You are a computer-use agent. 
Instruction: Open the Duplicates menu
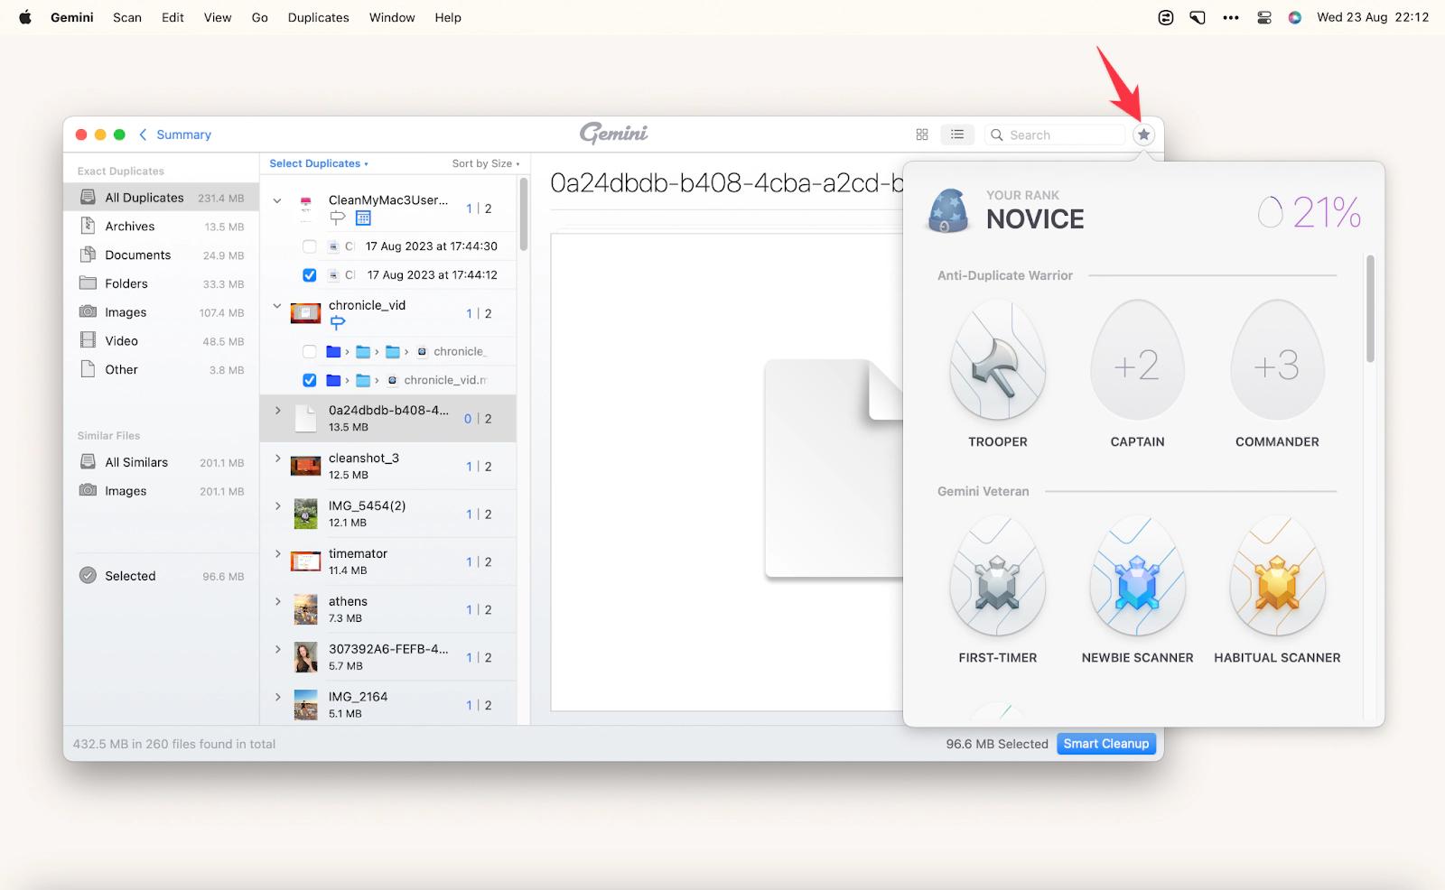(318, 17)
